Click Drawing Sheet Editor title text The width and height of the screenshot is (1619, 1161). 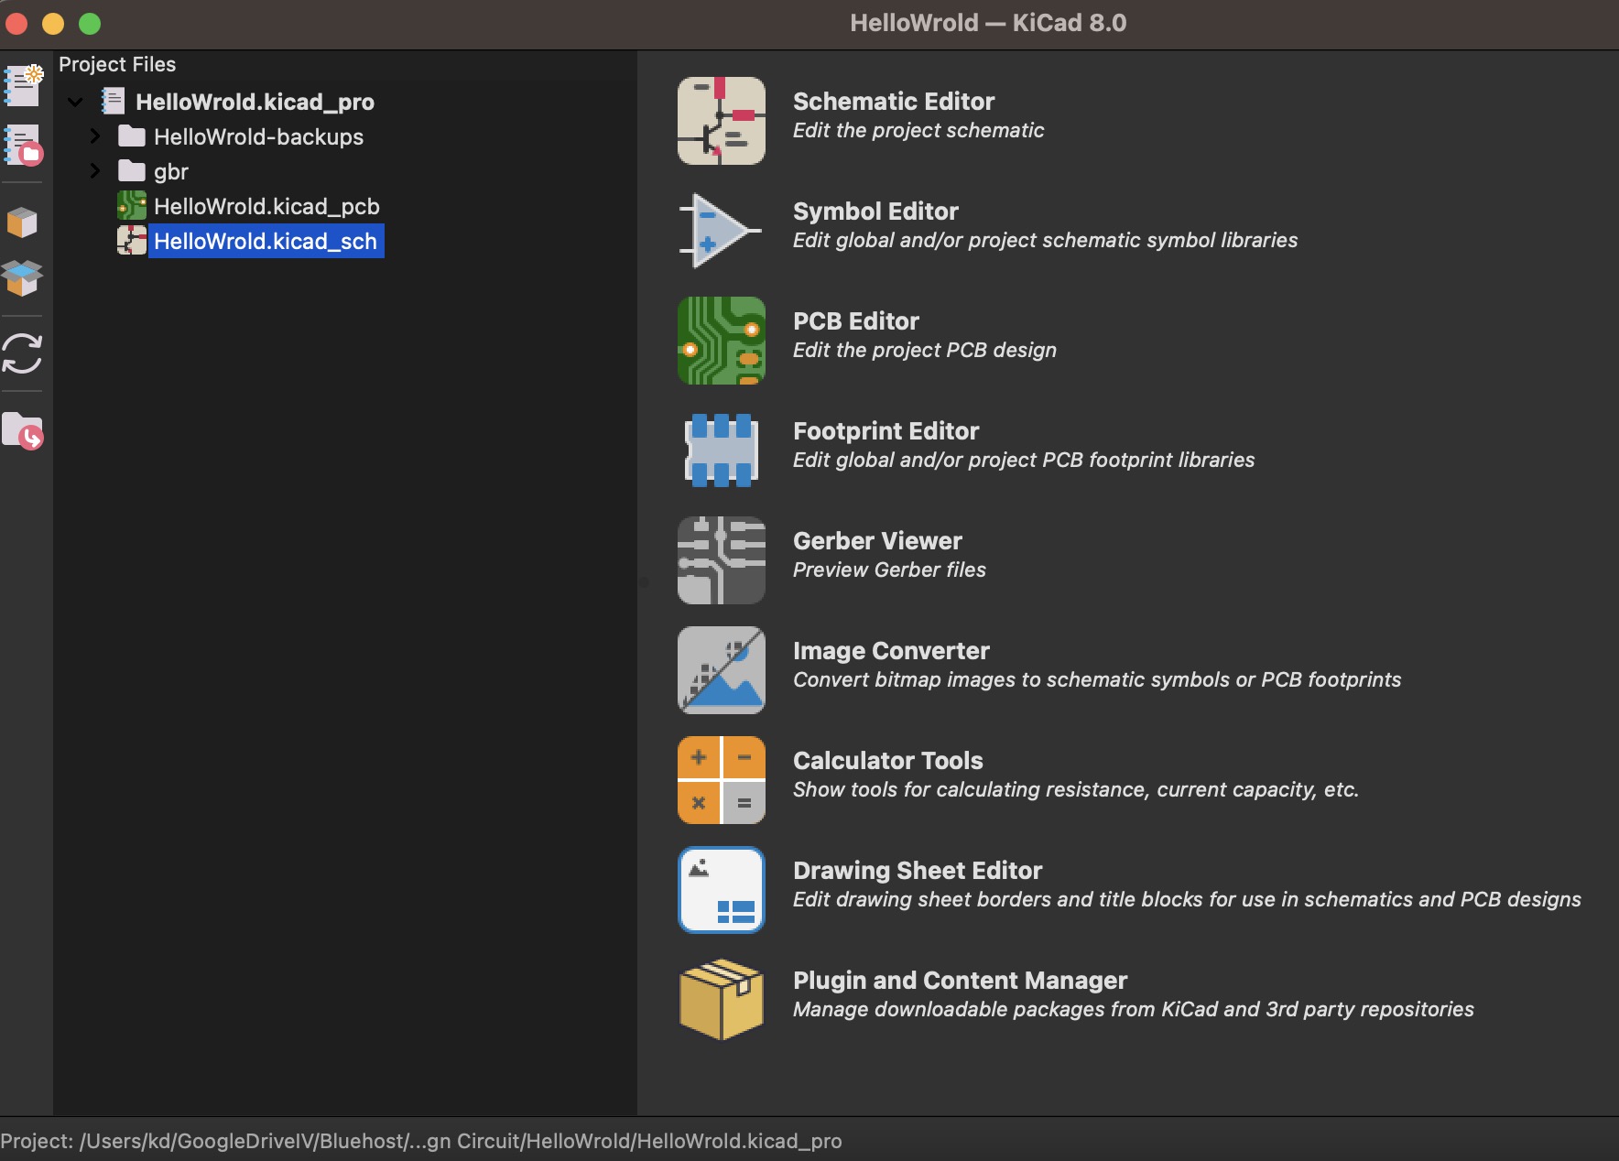coord(918,870)
